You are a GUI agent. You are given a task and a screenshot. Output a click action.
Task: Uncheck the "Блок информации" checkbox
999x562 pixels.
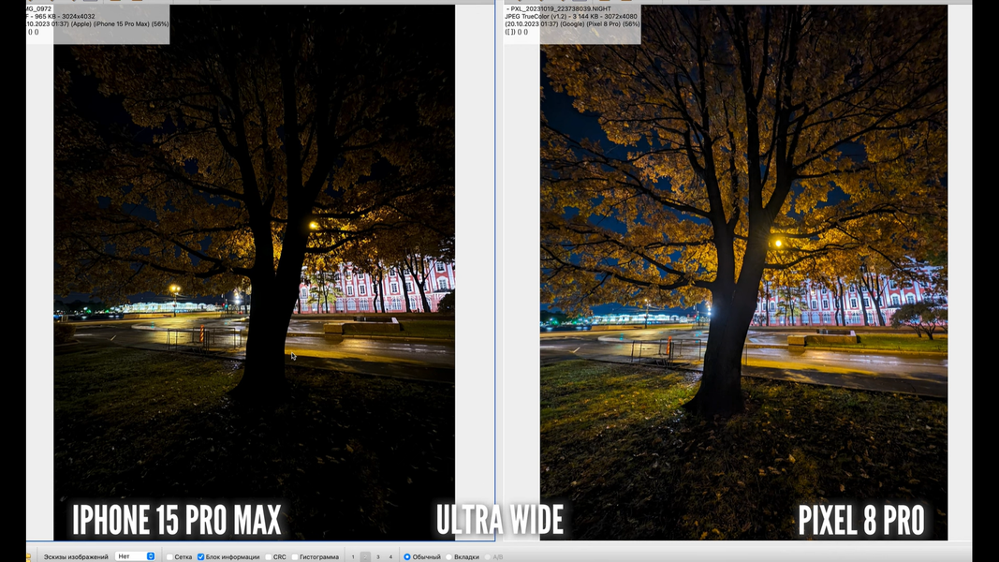point(200,557)
